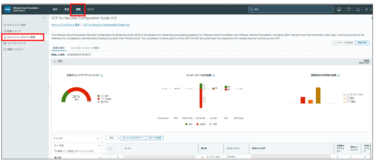Viewport: 374px width, 161px height.
Task: Click the レポートの生成 button
Action: 155,138
